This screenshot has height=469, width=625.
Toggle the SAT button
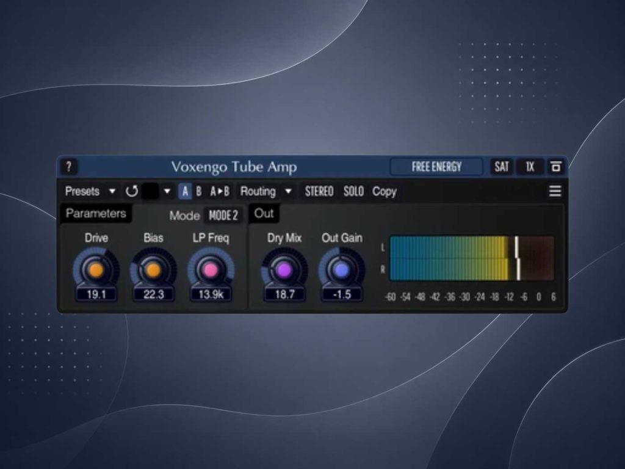tap(502, 166)
